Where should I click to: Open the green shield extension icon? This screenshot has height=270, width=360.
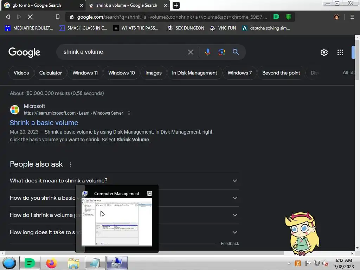pos(289,17)
